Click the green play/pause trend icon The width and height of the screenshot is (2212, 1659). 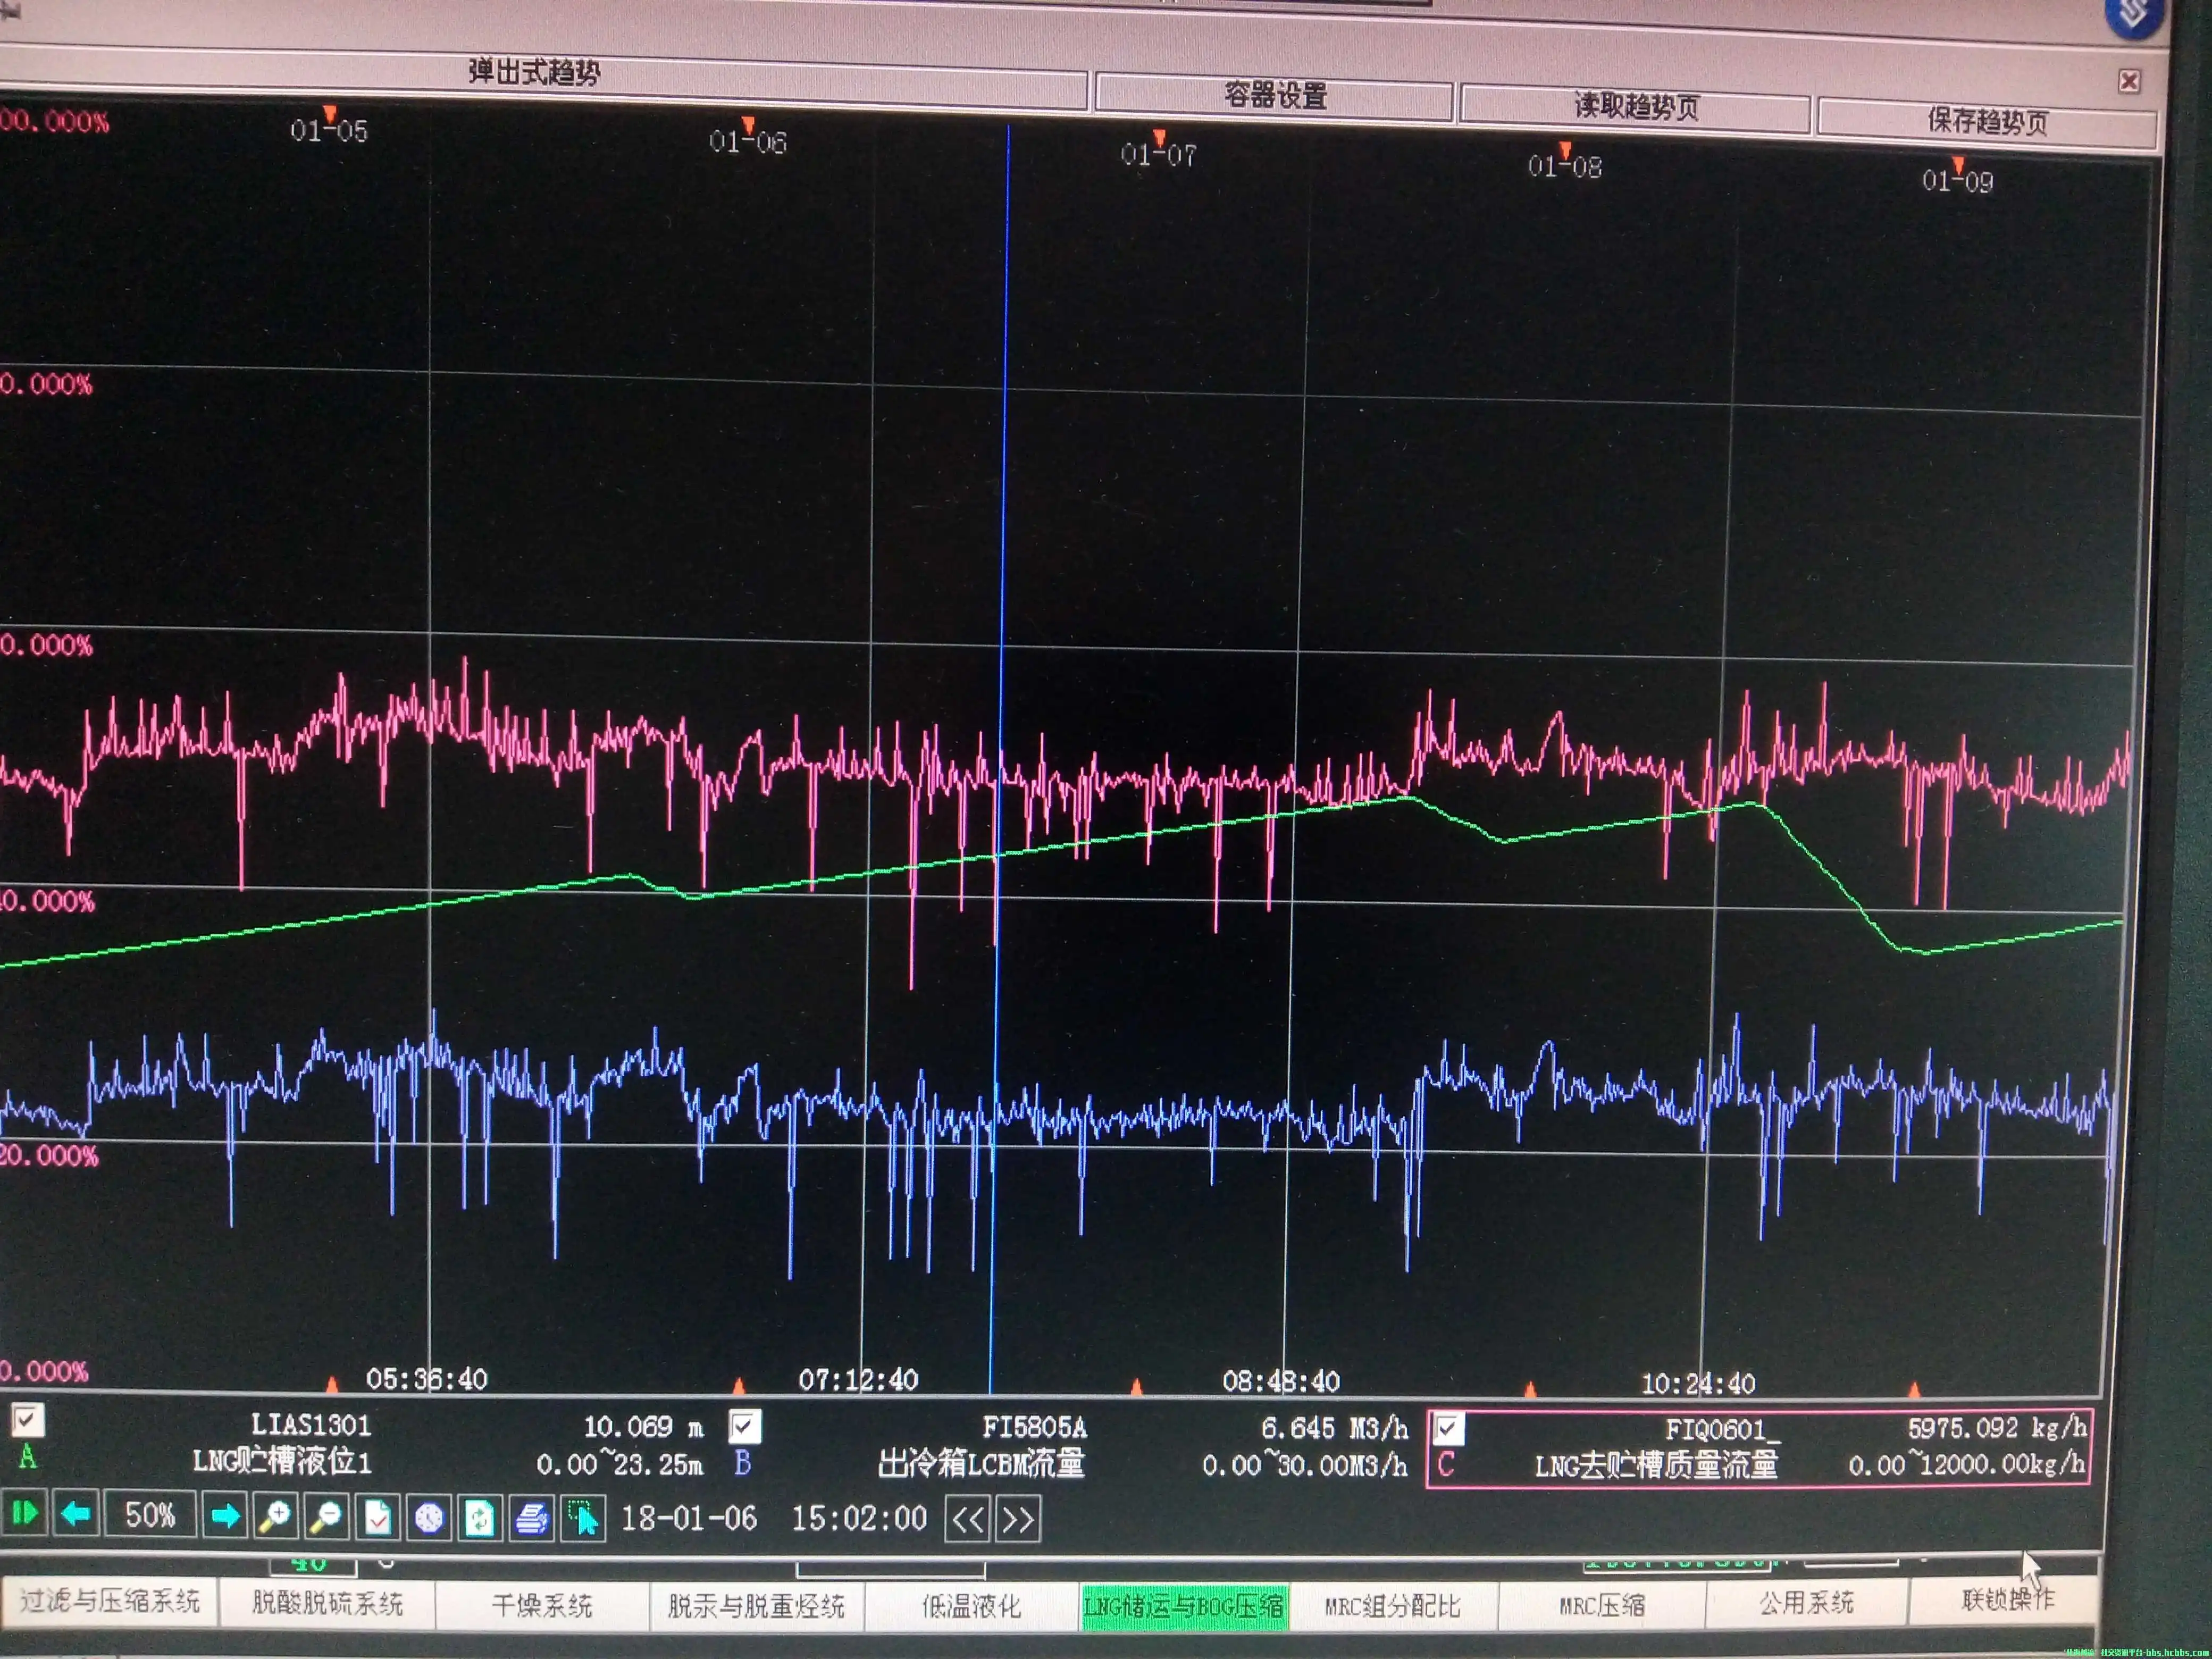coord(24,1513)
